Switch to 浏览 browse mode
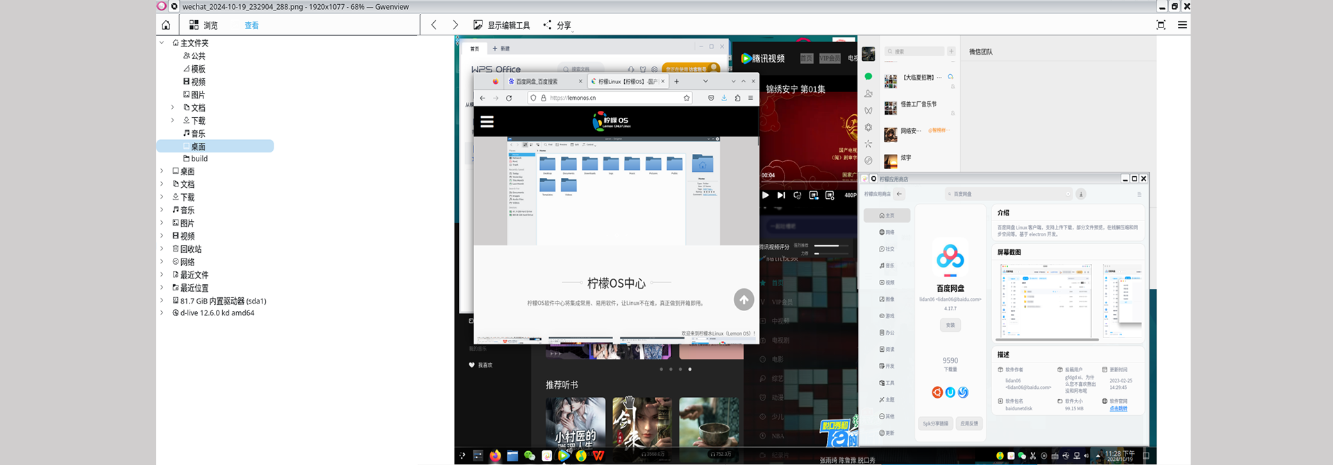The image size is (1333, 465). coord(203,25)
